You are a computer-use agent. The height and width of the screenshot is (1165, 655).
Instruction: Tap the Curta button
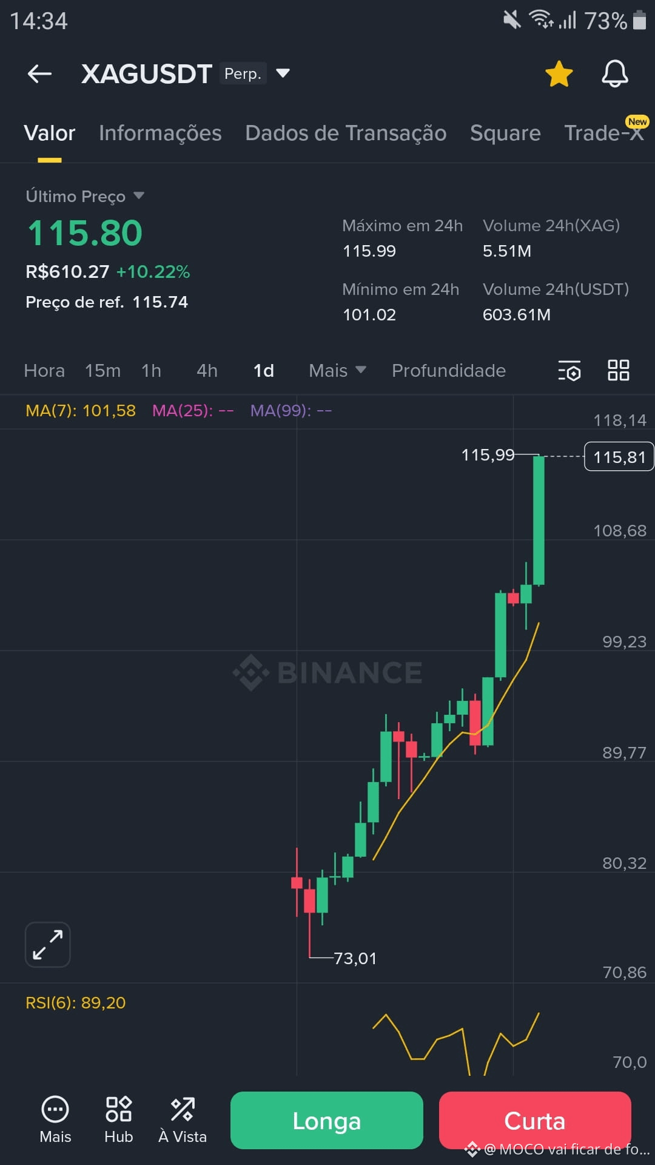click(x=535, y=1120)
